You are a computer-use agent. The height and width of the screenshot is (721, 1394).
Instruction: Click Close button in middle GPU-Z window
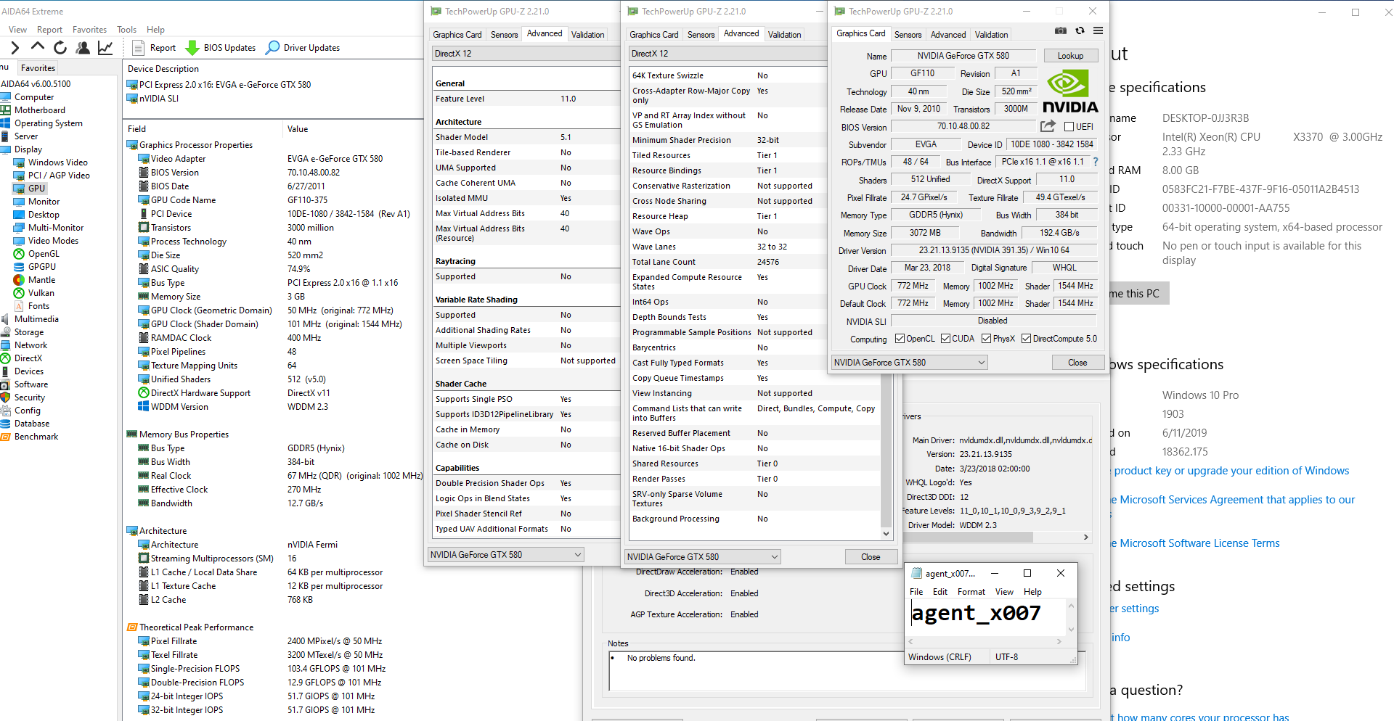pyautogui.click(x=871, y=557)
